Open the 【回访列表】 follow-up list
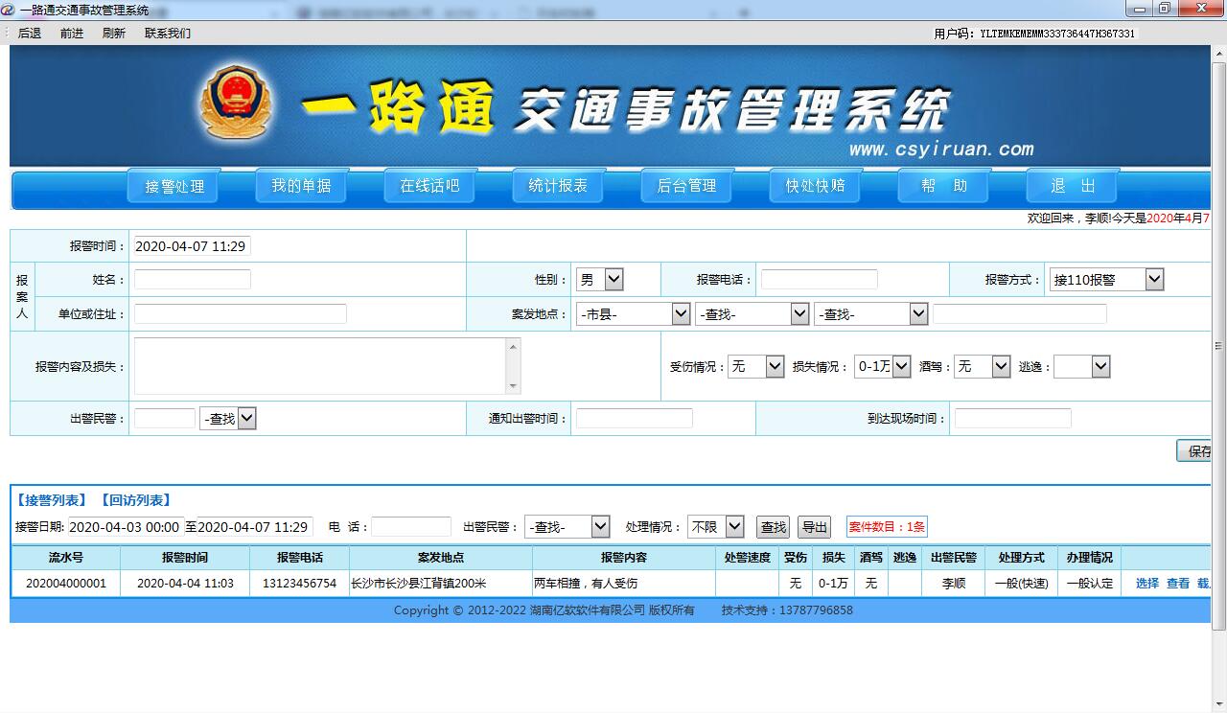The height and width of the screenshot is (713, 1227). coord(134,498)
